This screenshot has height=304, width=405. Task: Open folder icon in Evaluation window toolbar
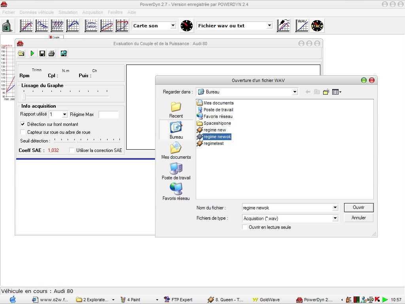coord(21,53)
